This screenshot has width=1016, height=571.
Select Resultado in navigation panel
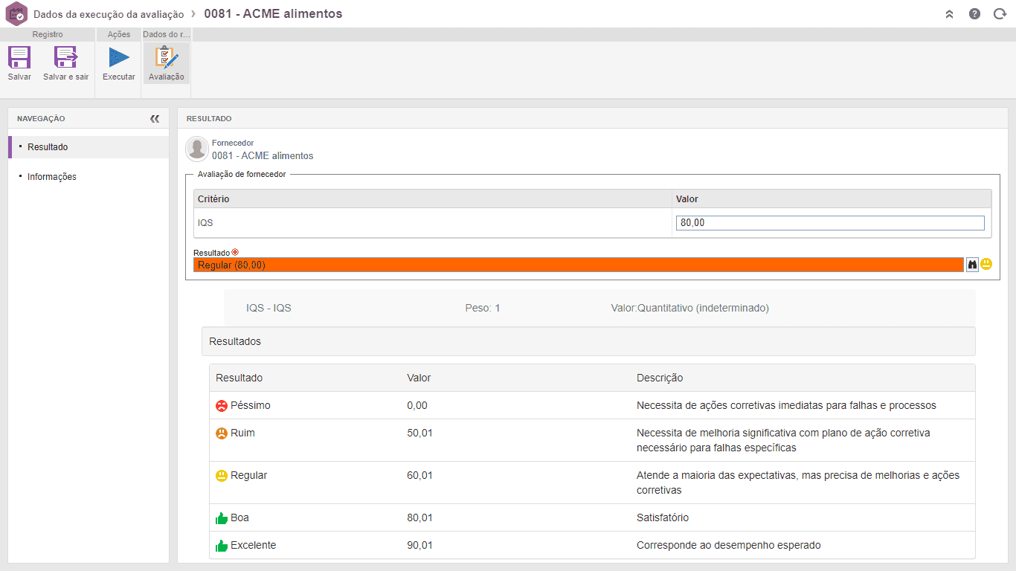pos(89,147)
